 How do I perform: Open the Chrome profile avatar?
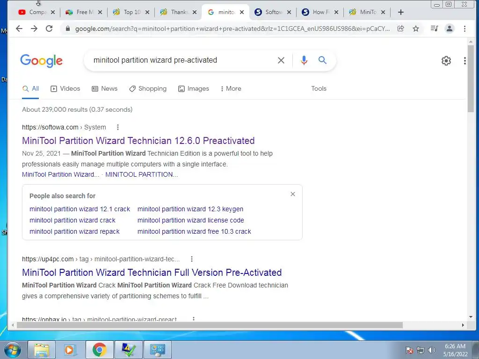(x=450, y=29)
